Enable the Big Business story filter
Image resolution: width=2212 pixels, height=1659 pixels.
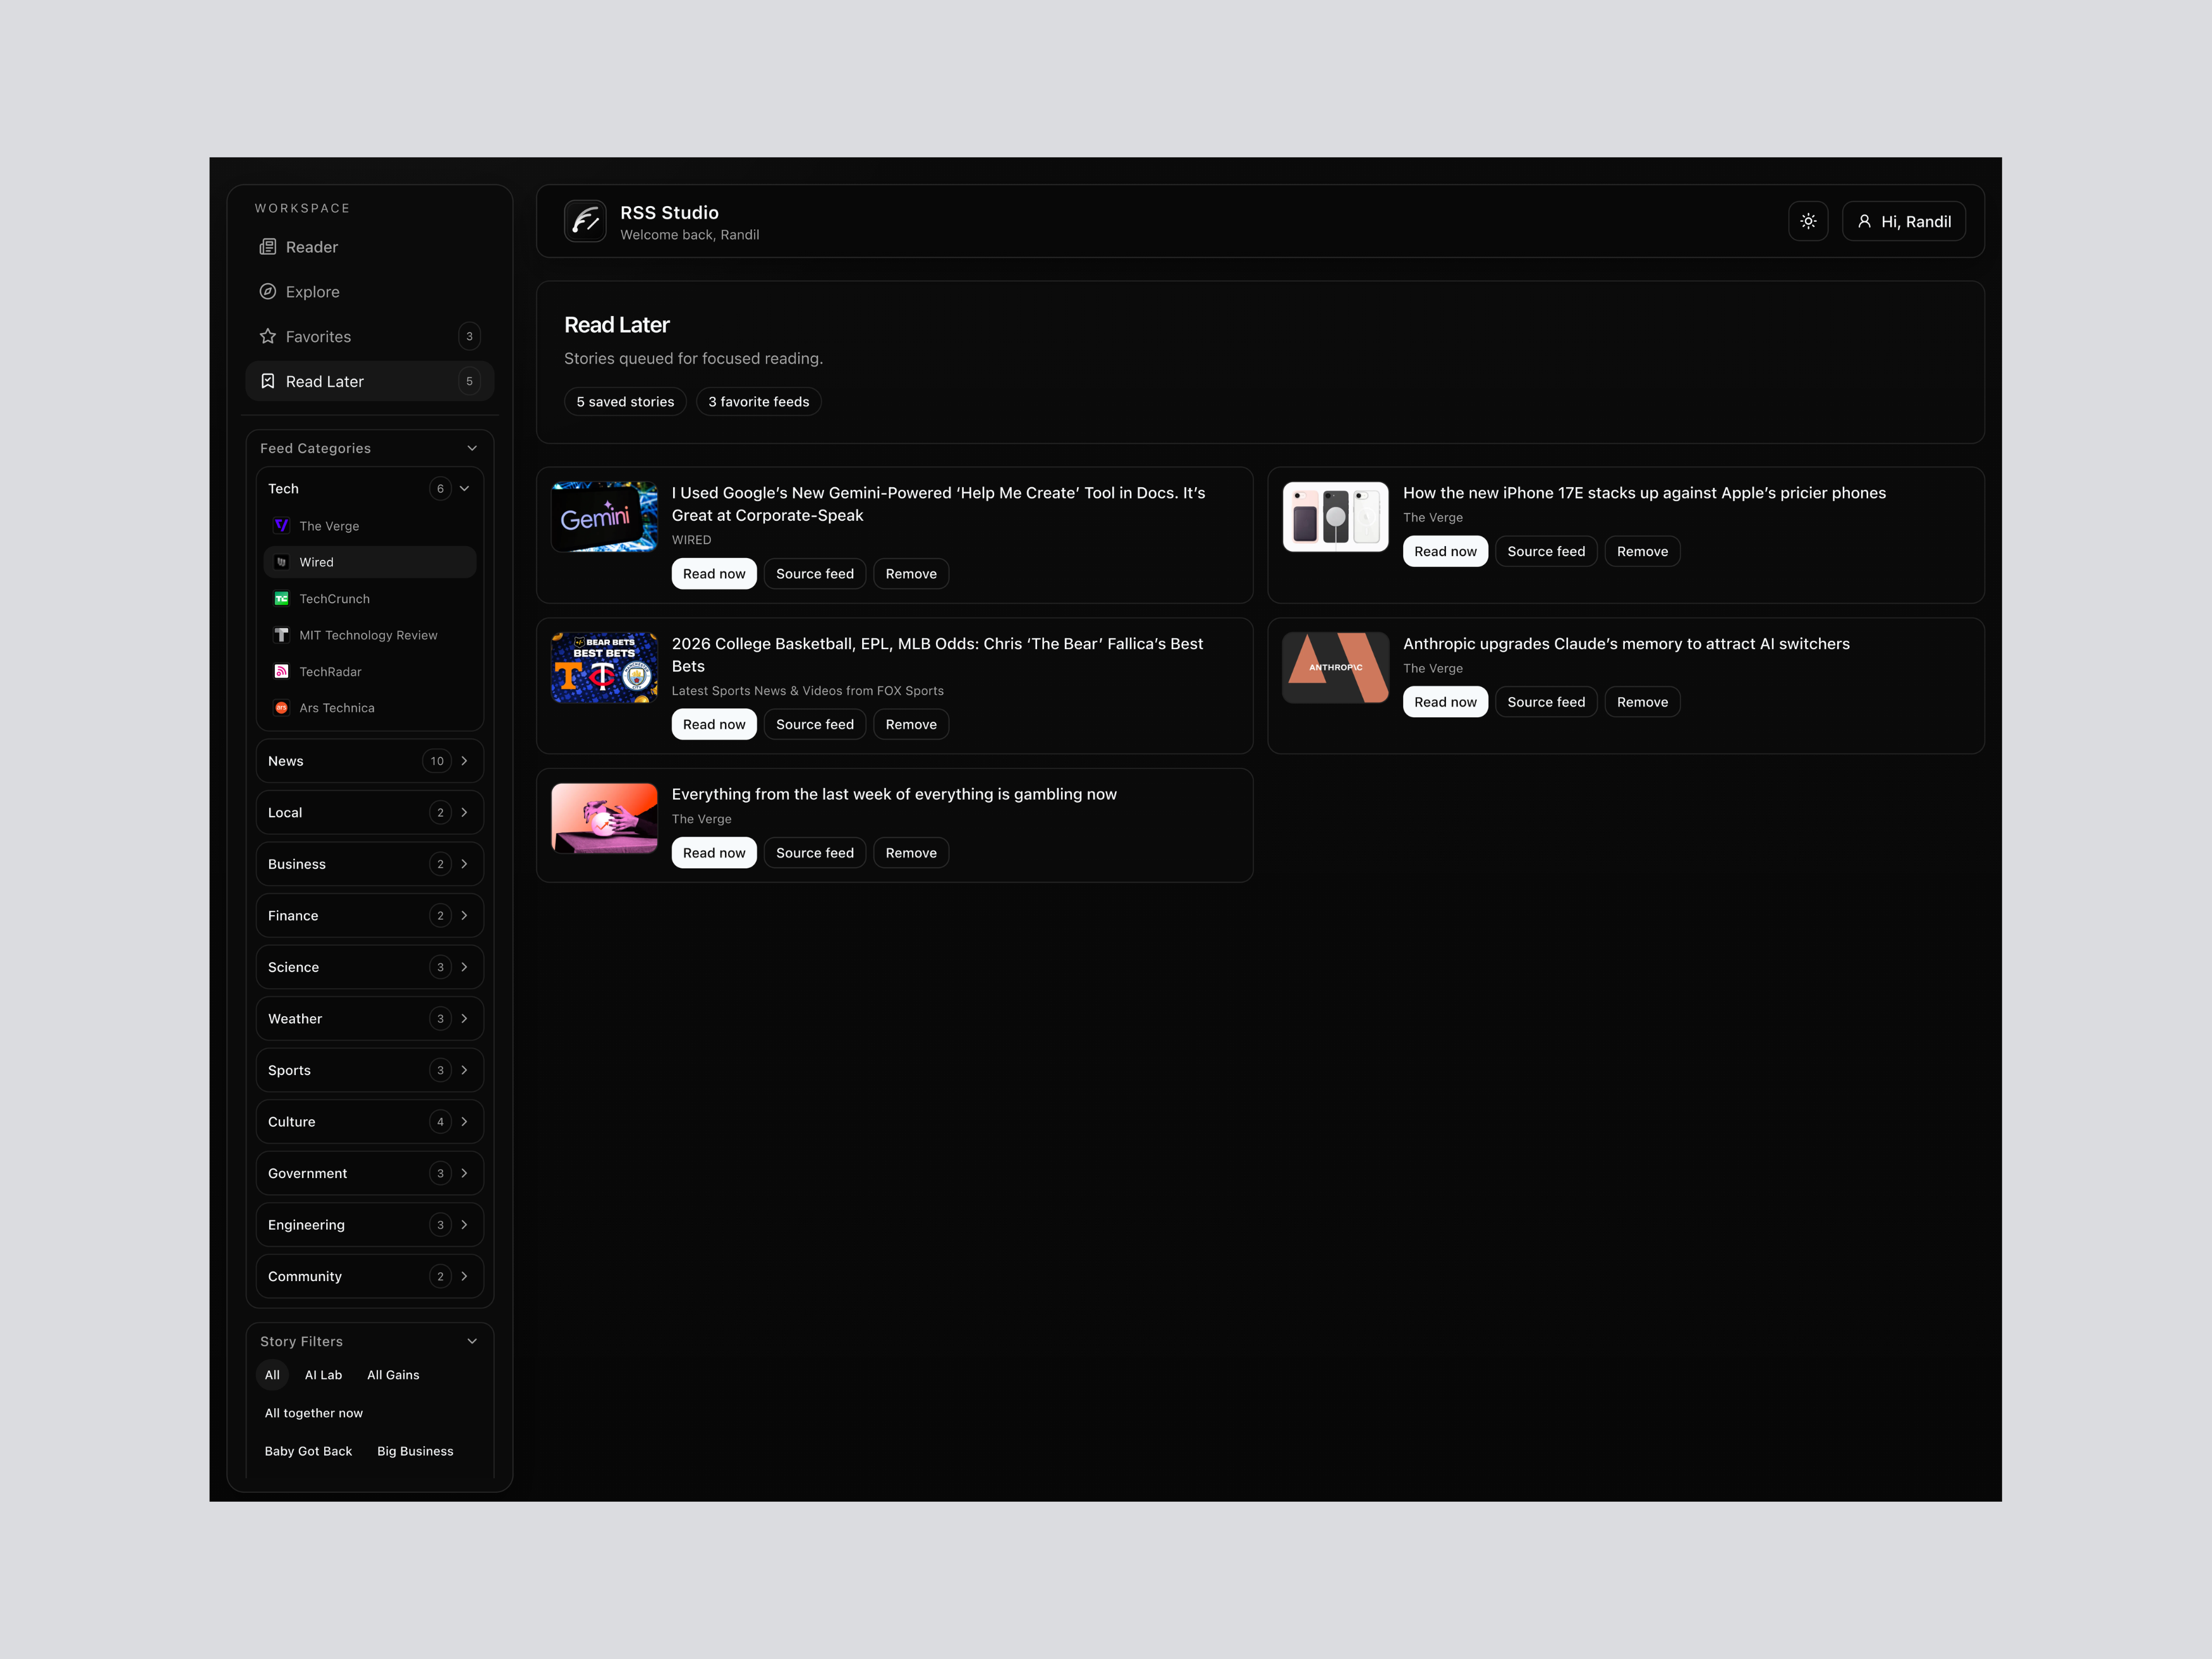[415, 1451]
